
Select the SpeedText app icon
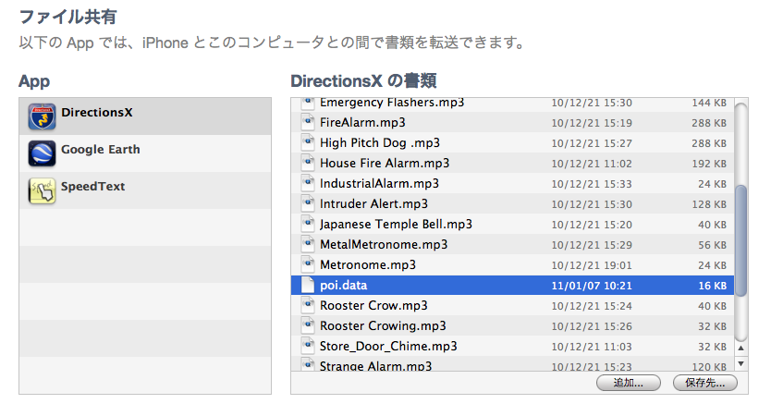tap(42, 190)
